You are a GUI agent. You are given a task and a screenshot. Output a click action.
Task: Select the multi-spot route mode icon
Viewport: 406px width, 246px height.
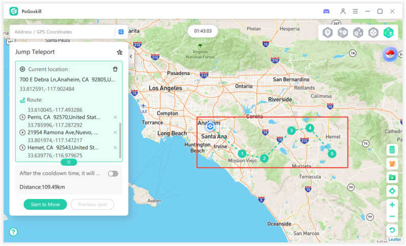coord(358,33)
